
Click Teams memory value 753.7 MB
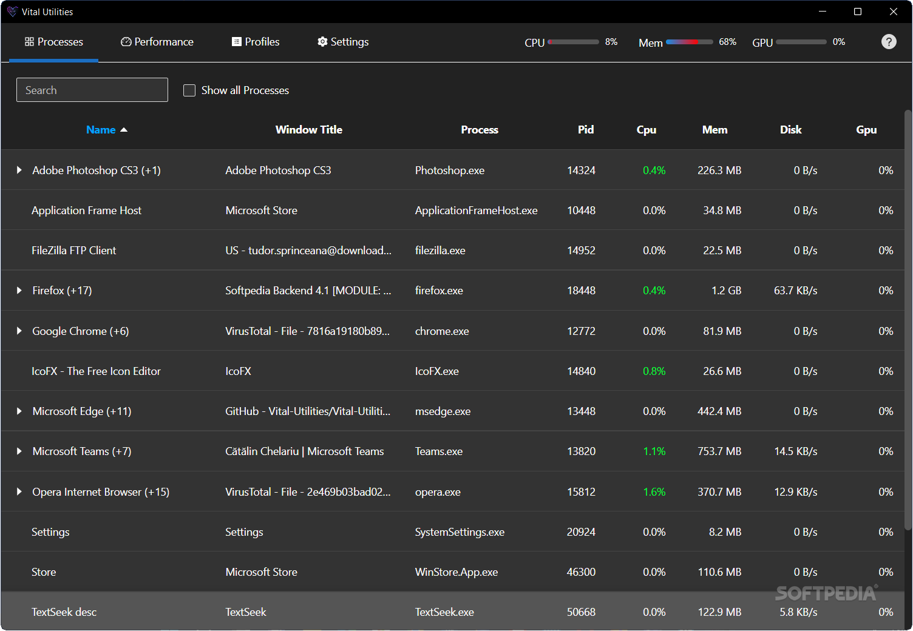[x=719, y=451]
